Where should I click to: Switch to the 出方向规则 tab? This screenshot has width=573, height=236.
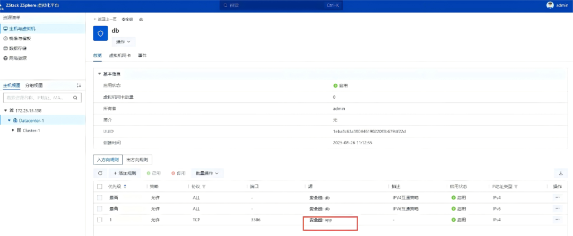pyautogui.click(x=137, y=160)
